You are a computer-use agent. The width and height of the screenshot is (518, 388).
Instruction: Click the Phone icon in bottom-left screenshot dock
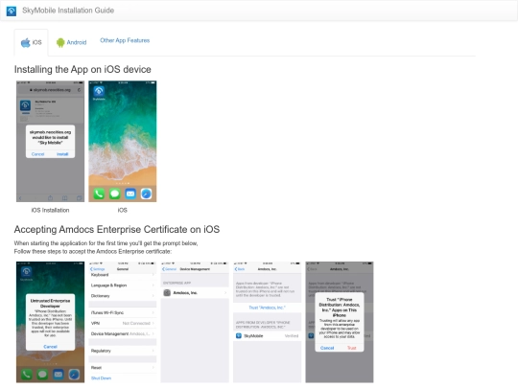tap(27, 375)
